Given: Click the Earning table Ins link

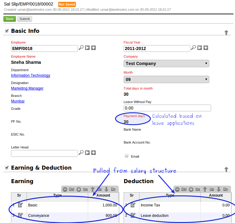Looking at the screenshot, I should (85, 189).
